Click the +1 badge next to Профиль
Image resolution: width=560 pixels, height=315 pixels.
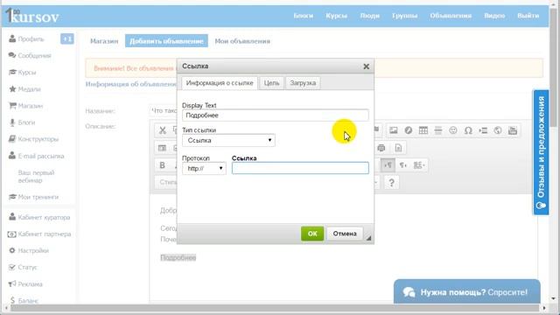point(67,38)
